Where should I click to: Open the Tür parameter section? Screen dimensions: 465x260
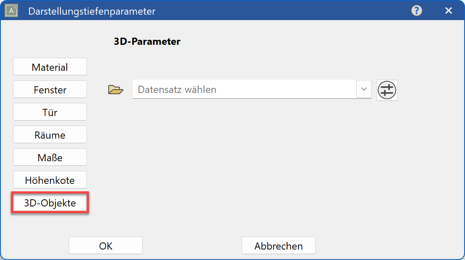(x=50, y=112)
